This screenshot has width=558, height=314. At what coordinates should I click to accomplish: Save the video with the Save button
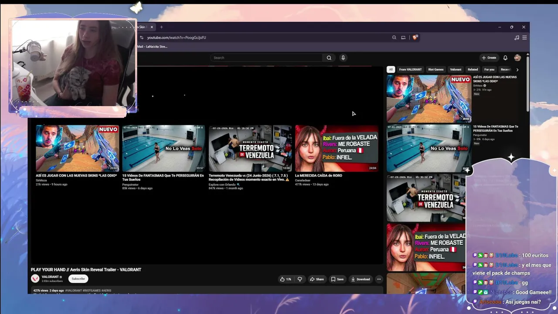point(337,279)
